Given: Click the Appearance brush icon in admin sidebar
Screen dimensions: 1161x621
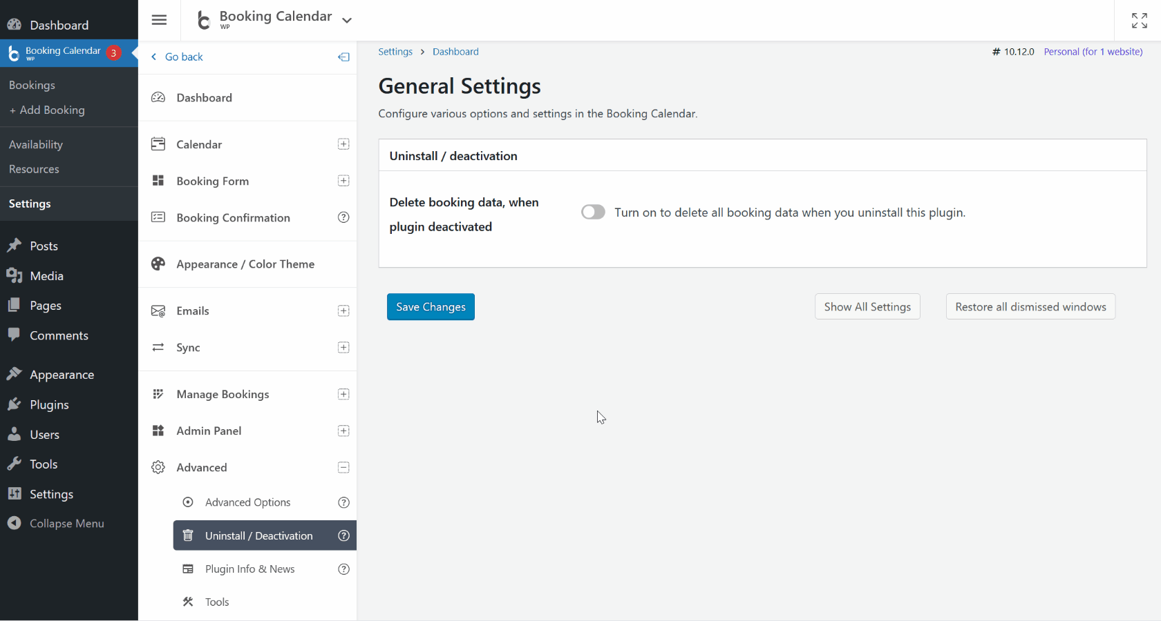Looking at the screenshot, I should click(x=14, y=374).
